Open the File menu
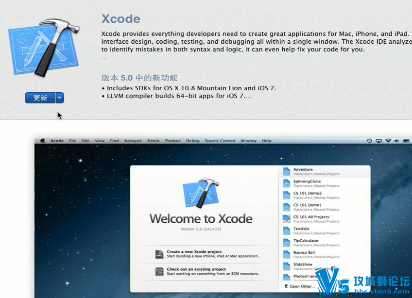412x298 pixels. click(73, 141)
